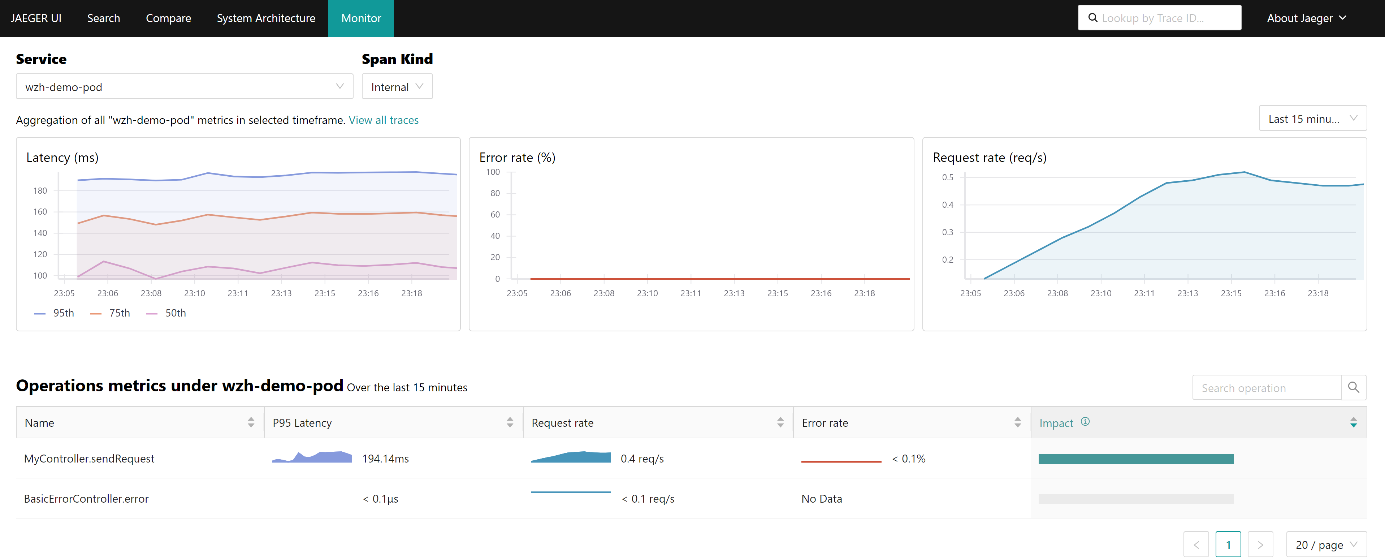Click the Impact info icon
The height and width of the screenshot is (559, 1385).
tap(1085, 422)
